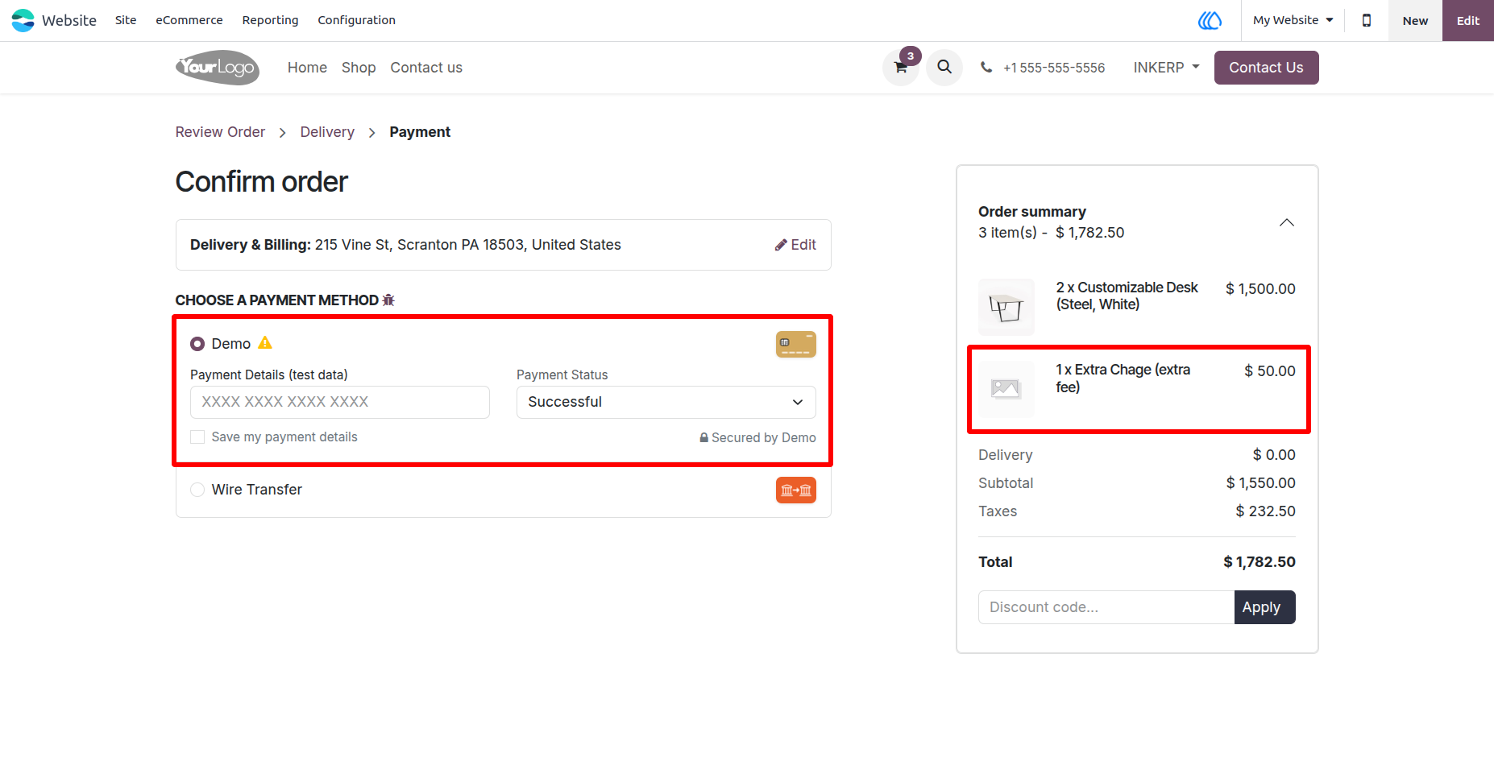Collapse the Order summary chevron
Screen dimensions: 1494x778
(x=1287, y=222)
